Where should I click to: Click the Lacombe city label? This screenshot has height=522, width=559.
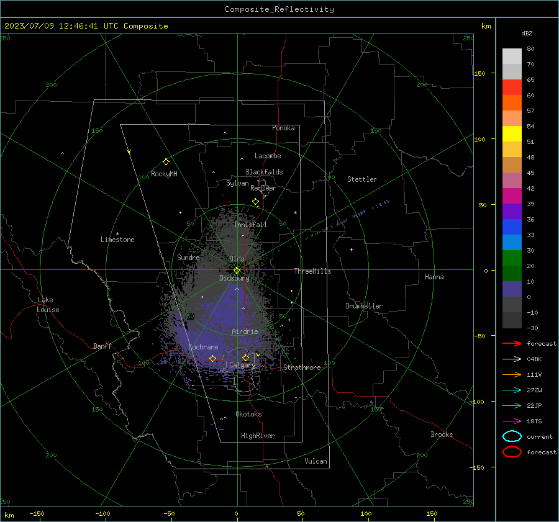point(268,156)
